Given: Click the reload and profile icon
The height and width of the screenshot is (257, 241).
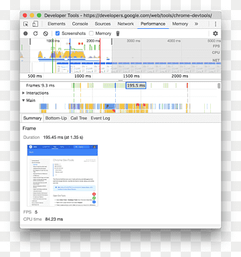Looking at the screenshot, I should [x=35, y=34].
